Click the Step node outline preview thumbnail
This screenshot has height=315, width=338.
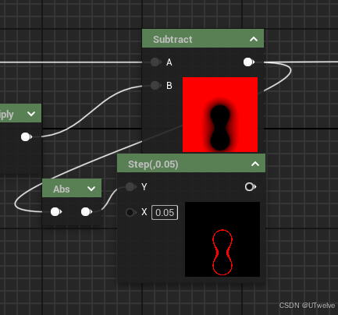(x=222, y=239)
